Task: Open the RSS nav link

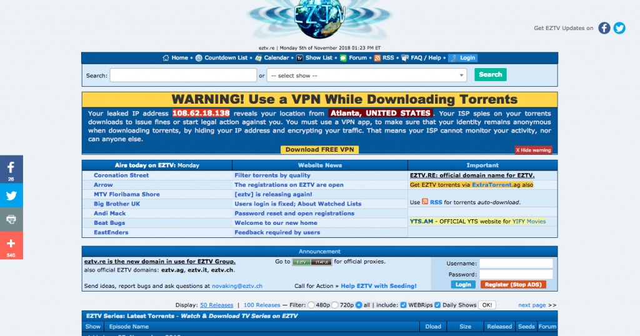Action: pyautogui.click(x=388, y=58)
